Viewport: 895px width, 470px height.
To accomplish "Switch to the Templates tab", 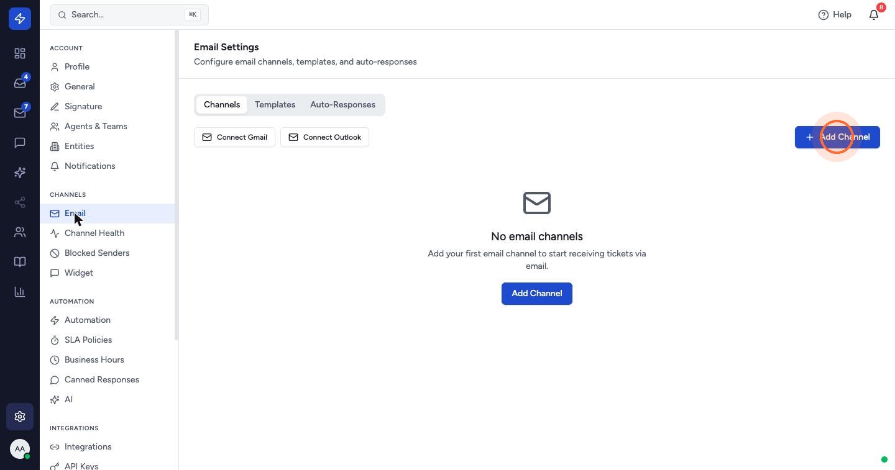I will pyautogui.click(x=275, y=105).
